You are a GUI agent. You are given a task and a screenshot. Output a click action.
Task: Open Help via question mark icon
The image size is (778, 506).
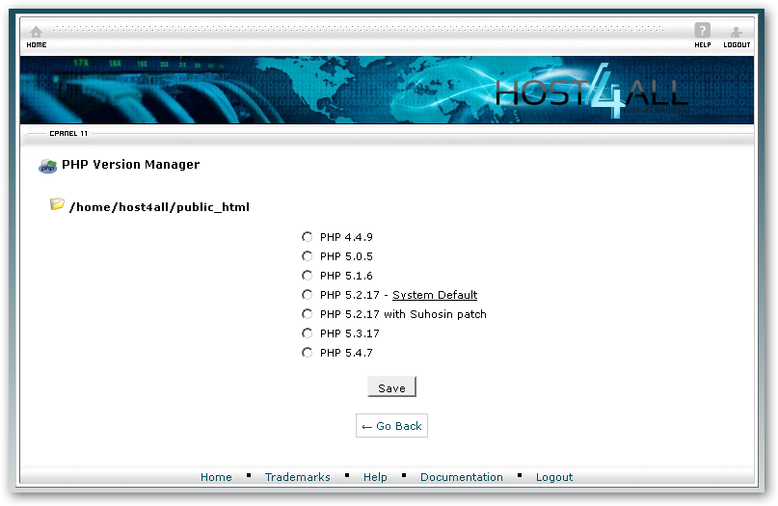pyautogui.click(x=702, y=32)
